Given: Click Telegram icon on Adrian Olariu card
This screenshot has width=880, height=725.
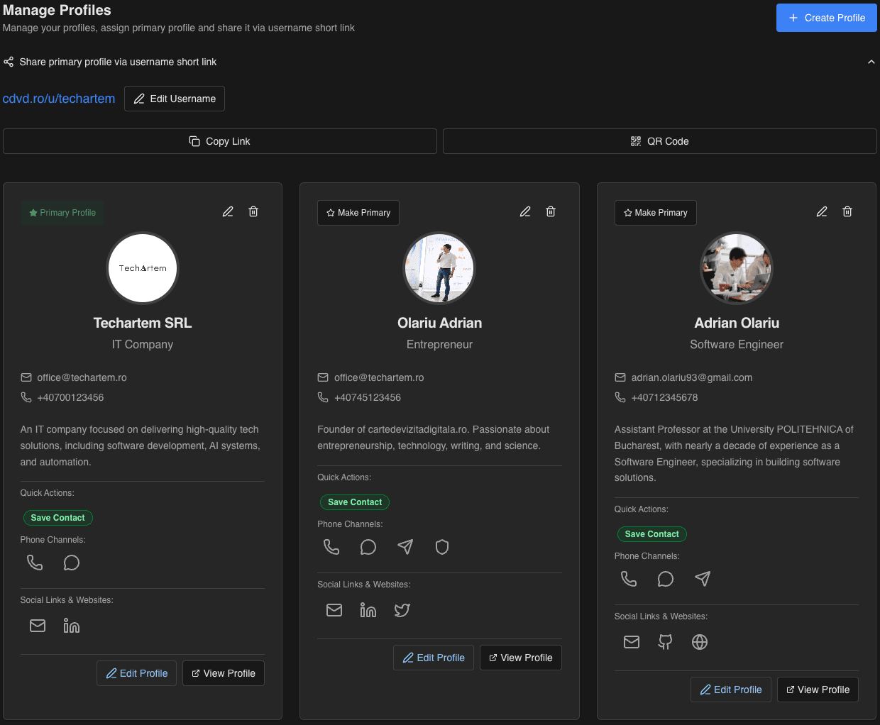Looking at the screenshot, I should (x=703, y=579).
